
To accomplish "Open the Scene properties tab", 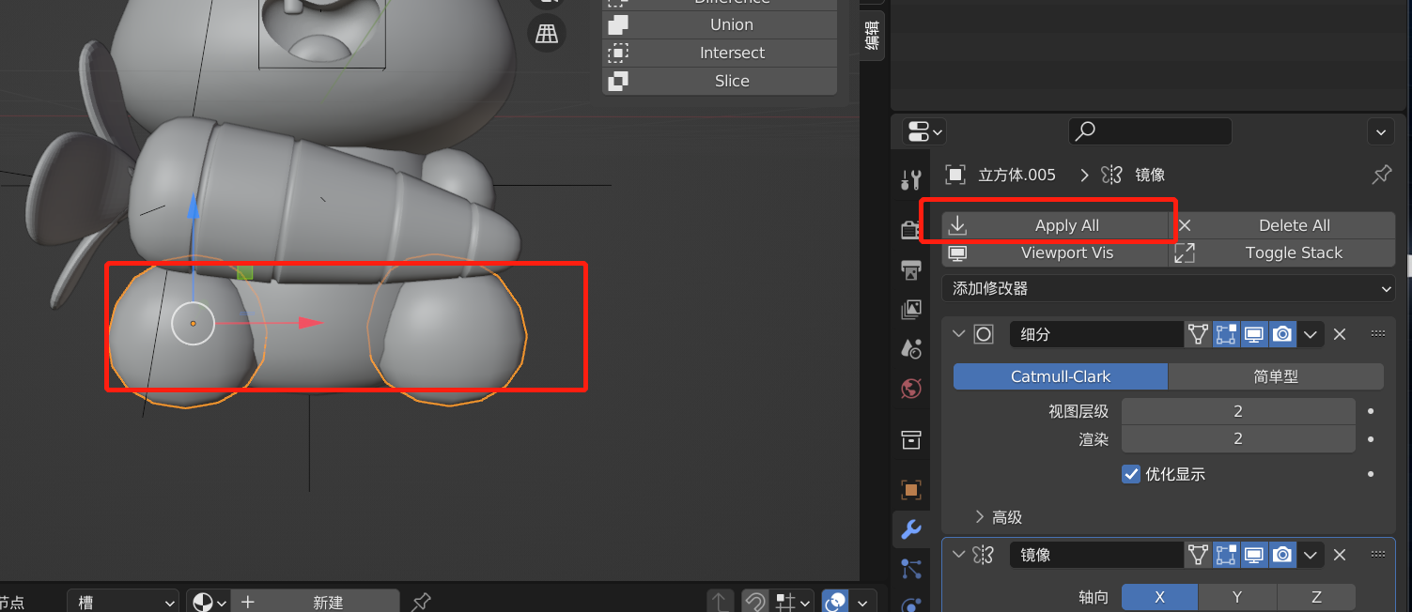I will tap(910, 349).
